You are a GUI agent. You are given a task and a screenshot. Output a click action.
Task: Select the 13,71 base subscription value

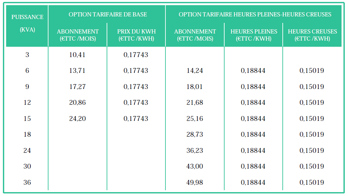pos(77,71)
